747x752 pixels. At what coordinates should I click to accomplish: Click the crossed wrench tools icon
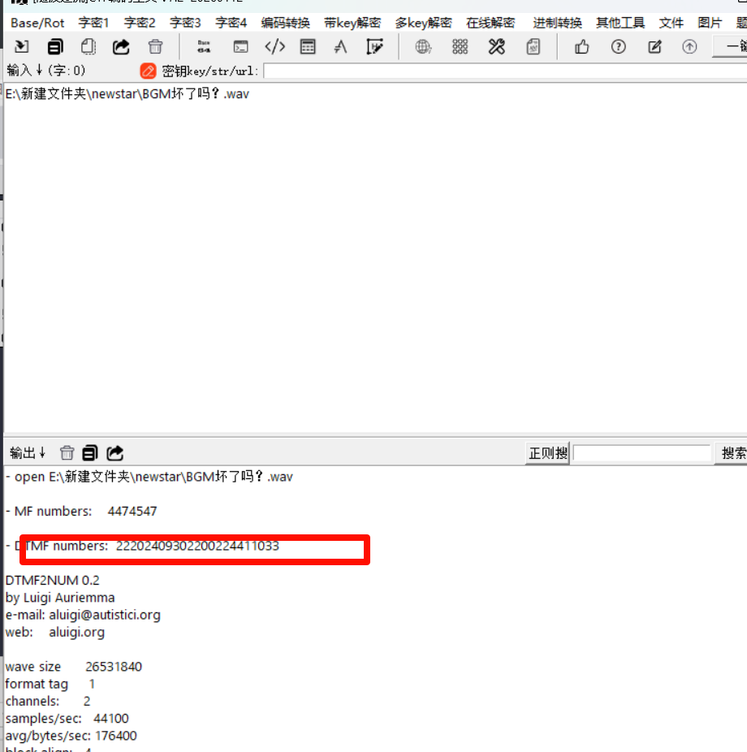click(496, 47)
